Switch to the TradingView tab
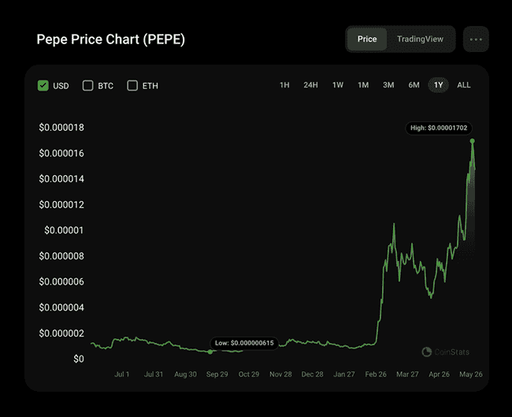512x417 pixels. pyautogui.click(x=420, y=39)
